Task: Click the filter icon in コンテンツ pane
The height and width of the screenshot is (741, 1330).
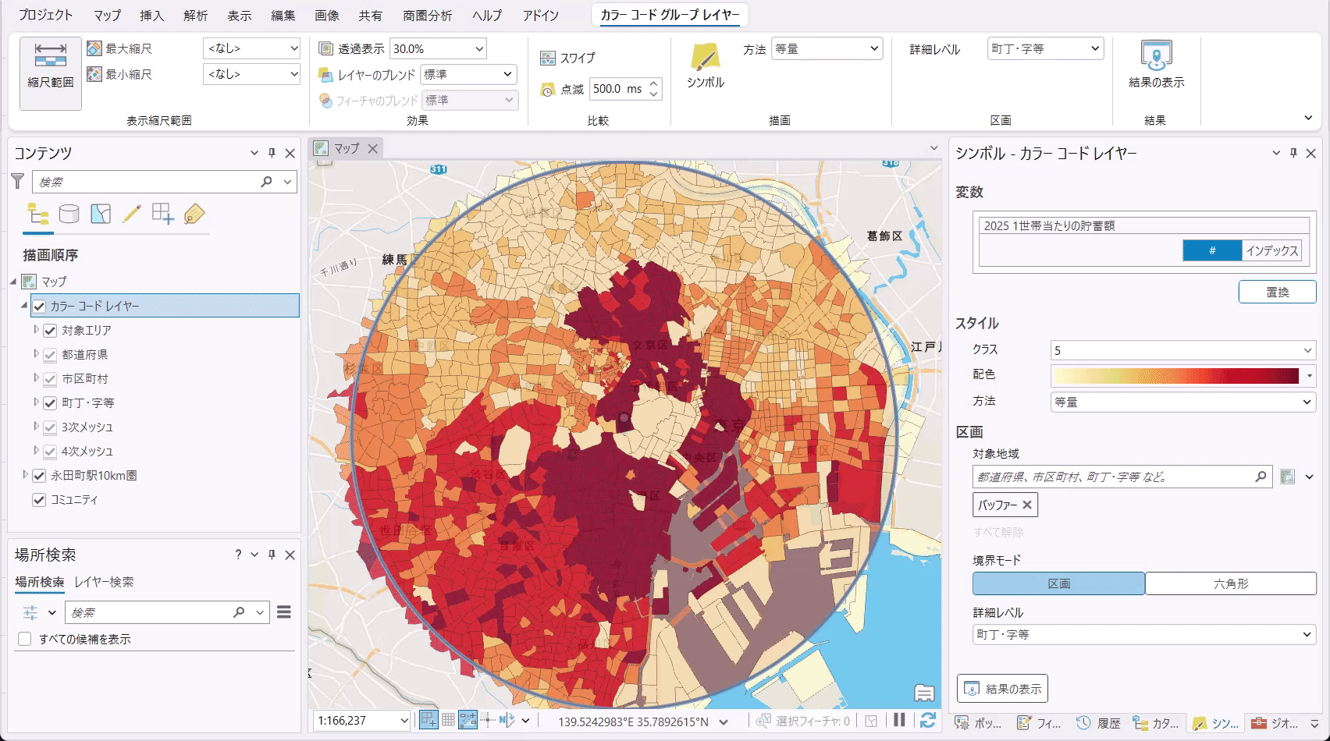Action: point(18,182)
